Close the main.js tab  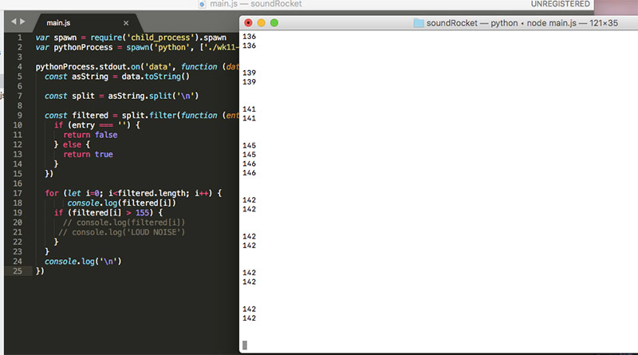(126, 23)
